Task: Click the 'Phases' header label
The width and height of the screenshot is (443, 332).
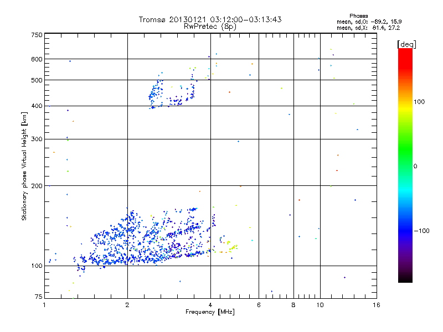Action: point(358,16)
